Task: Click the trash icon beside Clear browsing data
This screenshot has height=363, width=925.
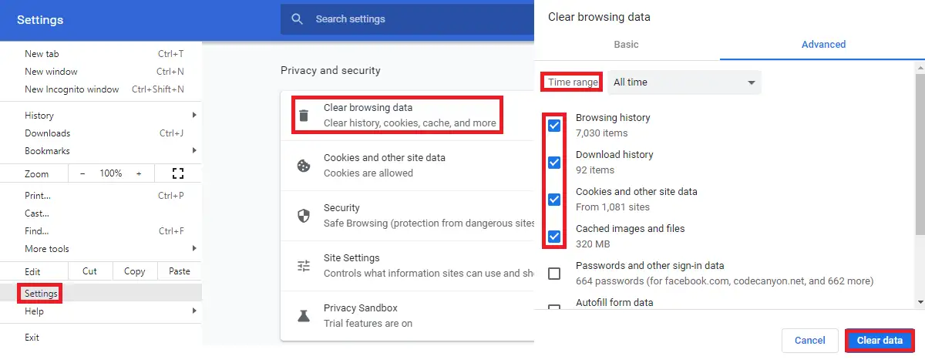Action: [x=304, y=116]
